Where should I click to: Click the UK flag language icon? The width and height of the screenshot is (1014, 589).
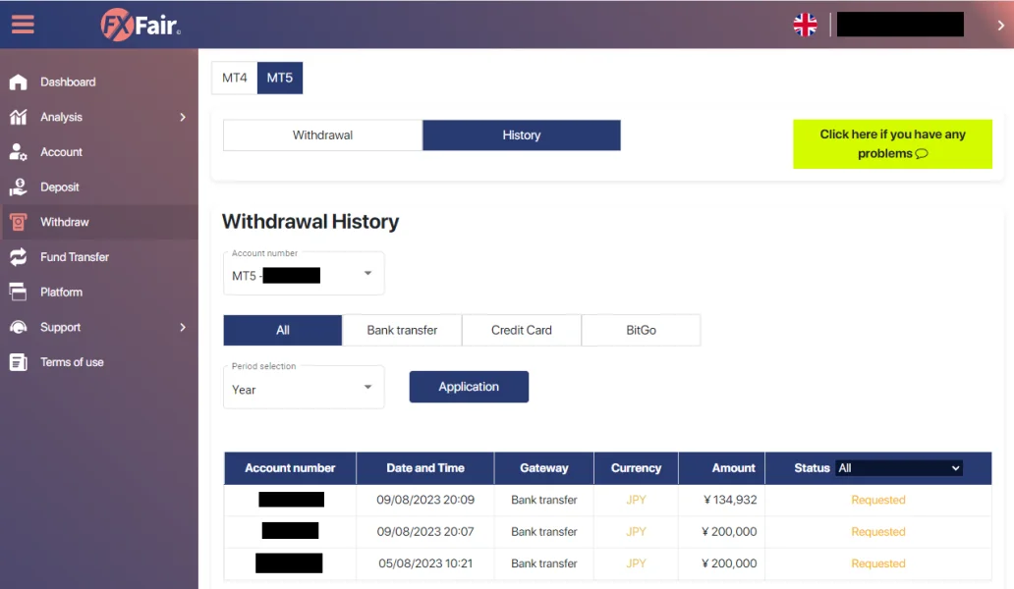click(x=805, y=25)
